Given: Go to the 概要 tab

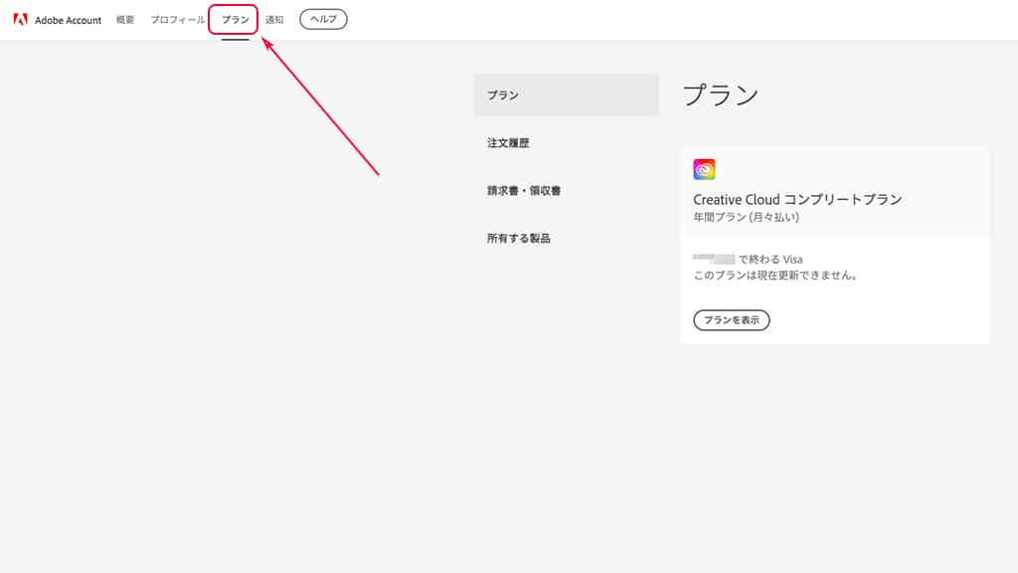Looking at the screenshot, I should pos(125,20).
